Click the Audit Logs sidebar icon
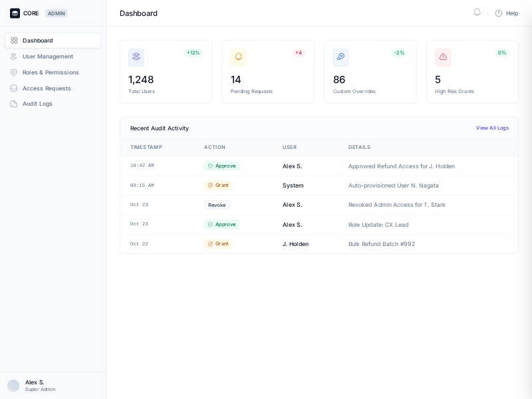 15,104
